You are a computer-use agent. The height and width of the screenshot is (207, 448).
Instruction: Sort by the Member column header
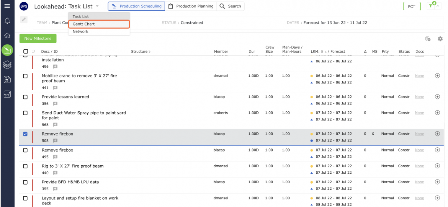[x=221, y=52]
